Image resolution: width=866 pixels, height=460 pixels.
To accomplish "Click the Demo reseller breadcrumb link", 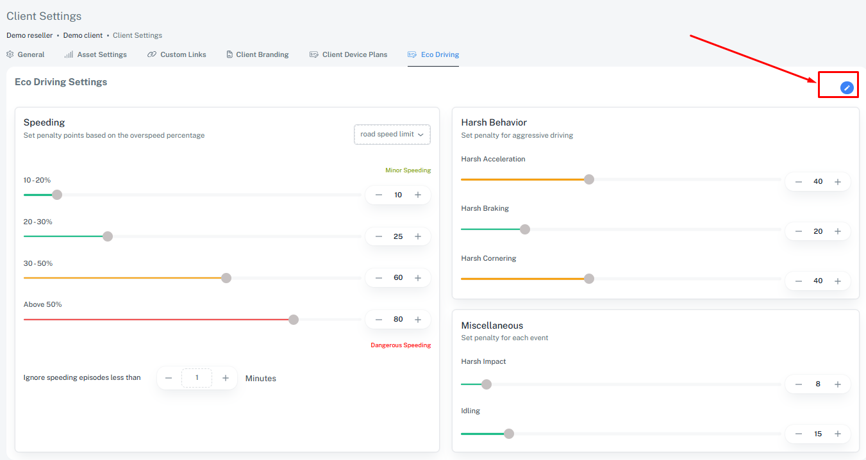I will [x=29, y=35].
